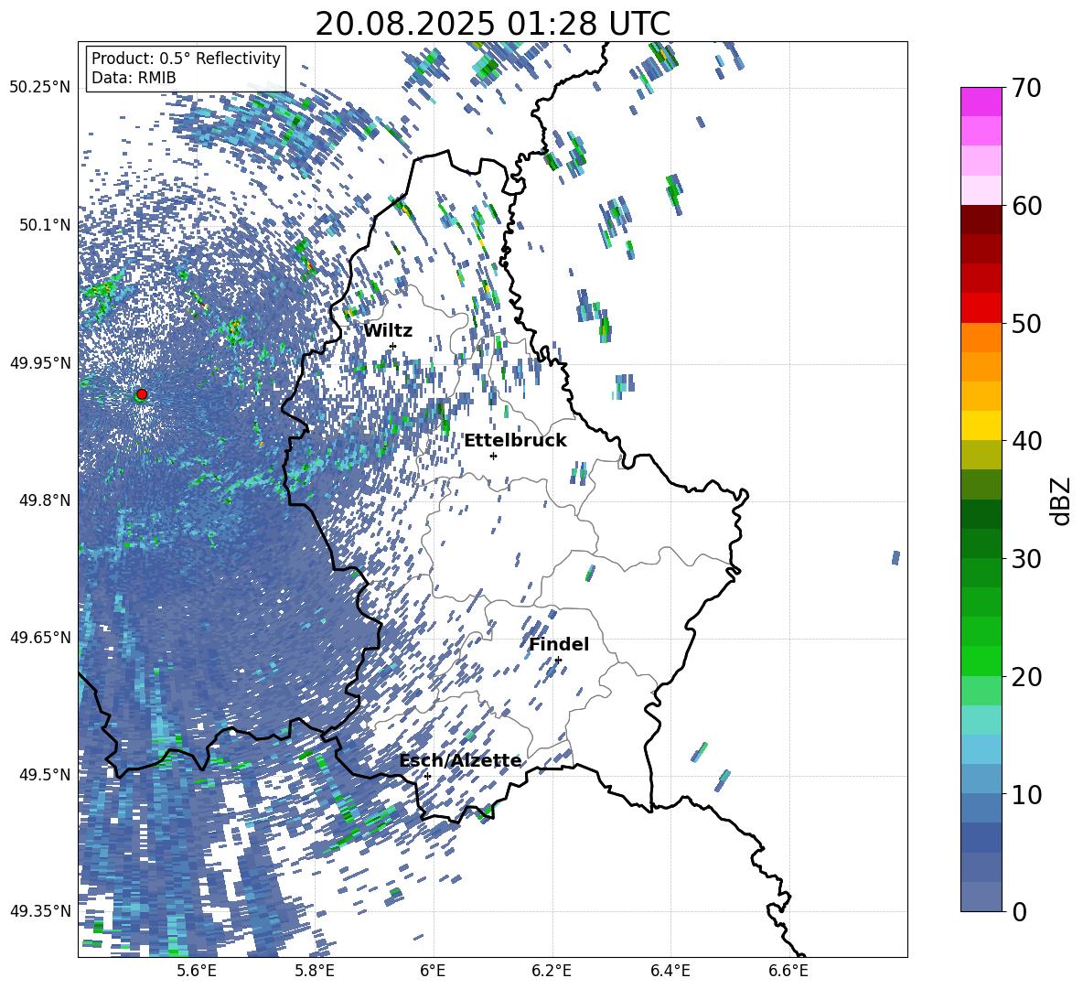Click the bright green swatch above 20 dBZ
This screenshot has height=989, width=1083.
click(x=981, y=661)
